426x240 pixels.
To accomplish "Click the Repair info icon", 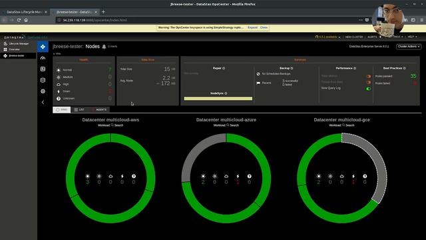I will [224, 68].
